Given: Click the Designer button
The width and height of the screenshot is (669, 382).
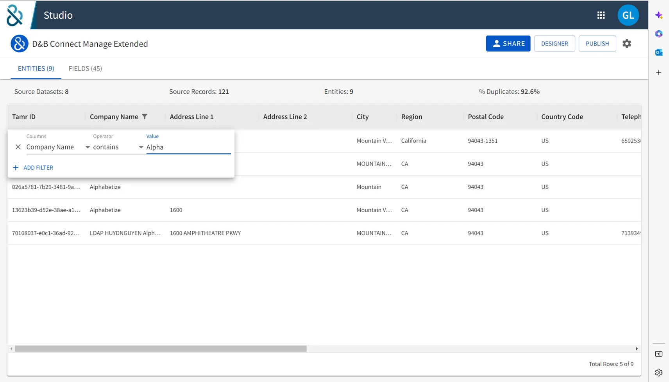Looking at the screenshot, I should pyautogui.click(x=555, y=44).
